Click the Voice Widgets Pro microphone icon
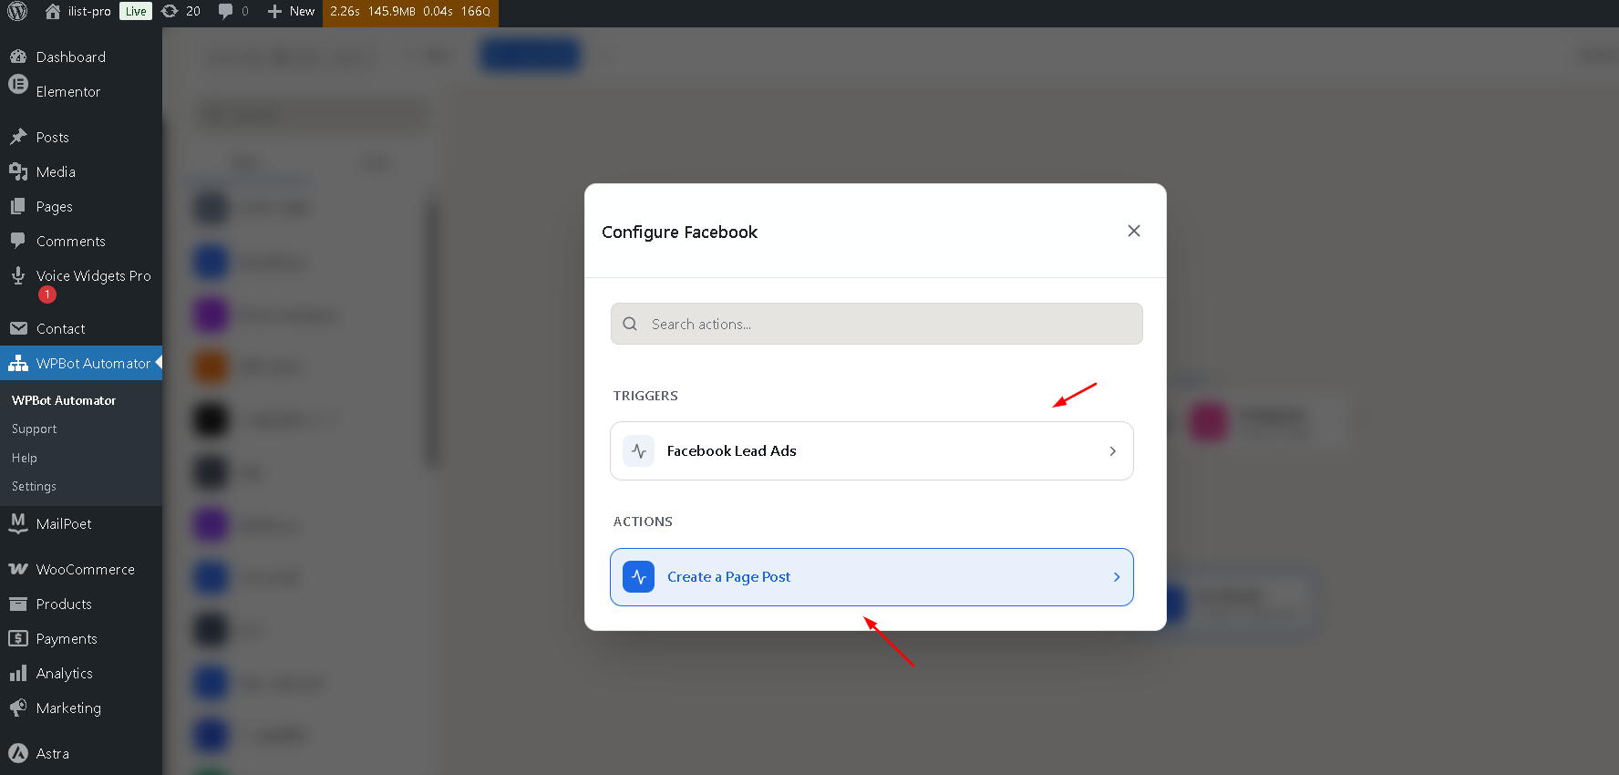The width and height of the screenshot is (1619, 775). pyautogui.click(x=18, y=275)
